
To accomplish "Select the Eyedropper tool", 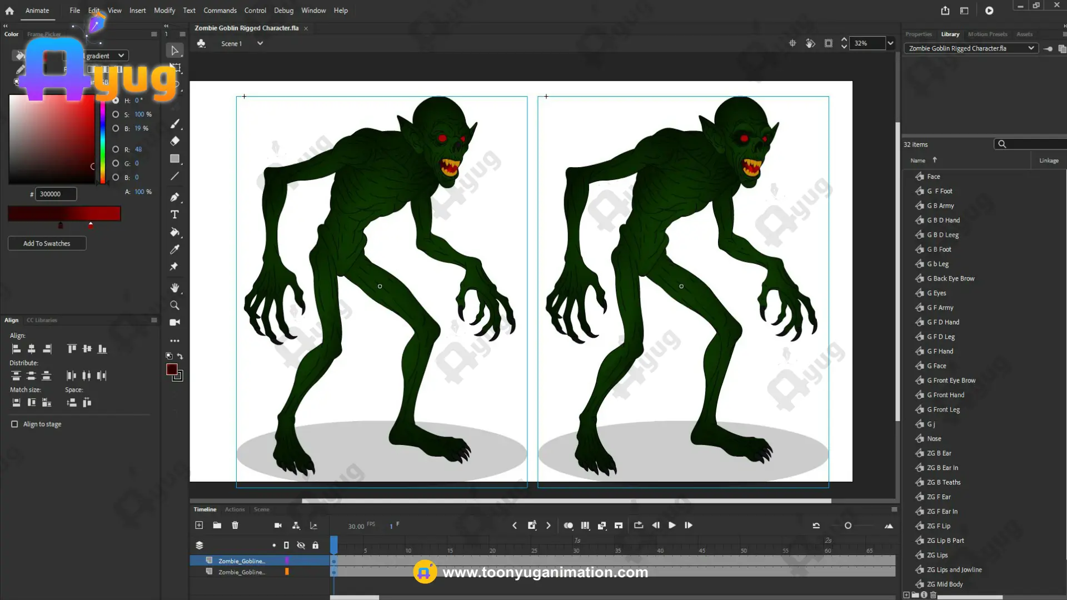I will (x=174, y=249).
